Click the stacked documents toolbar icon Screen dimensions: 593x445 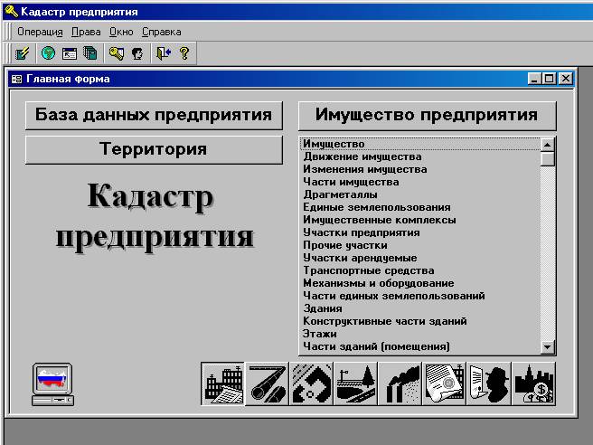click(90, 53)
